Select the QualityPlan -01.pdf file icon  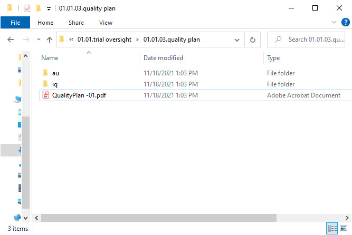45,95
